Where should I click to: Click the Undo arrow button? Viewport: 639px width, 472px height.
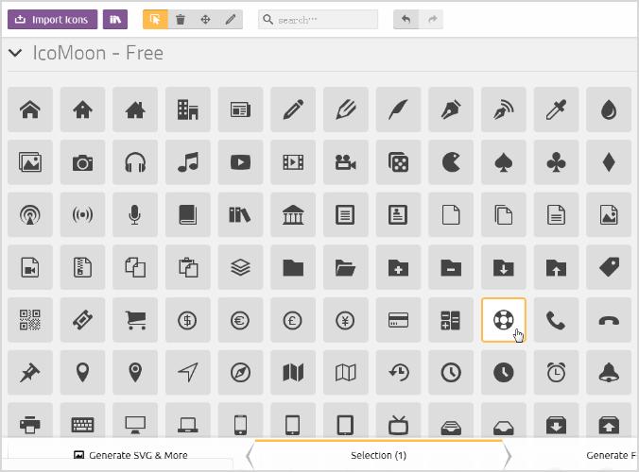[406, 20]
